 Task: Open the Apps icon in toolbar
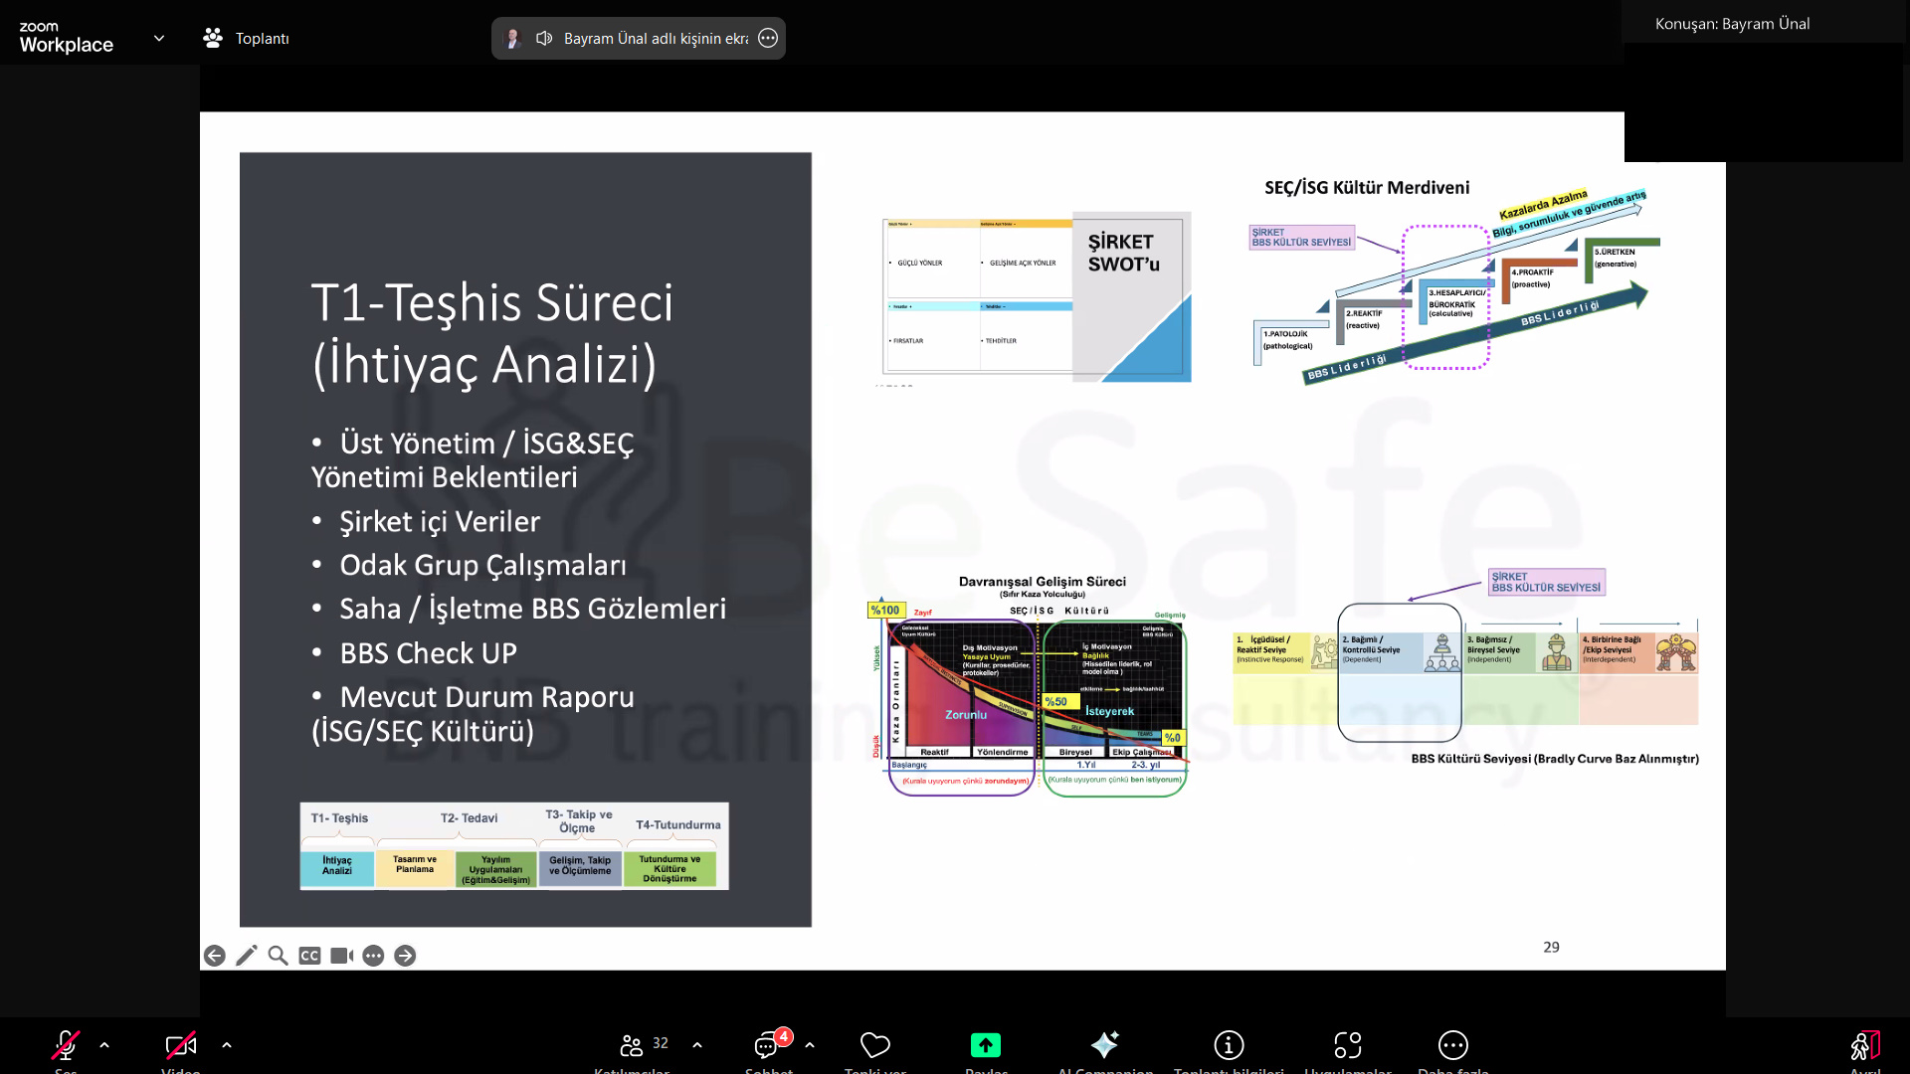pyautogui.click(x=1347, y=1045)
